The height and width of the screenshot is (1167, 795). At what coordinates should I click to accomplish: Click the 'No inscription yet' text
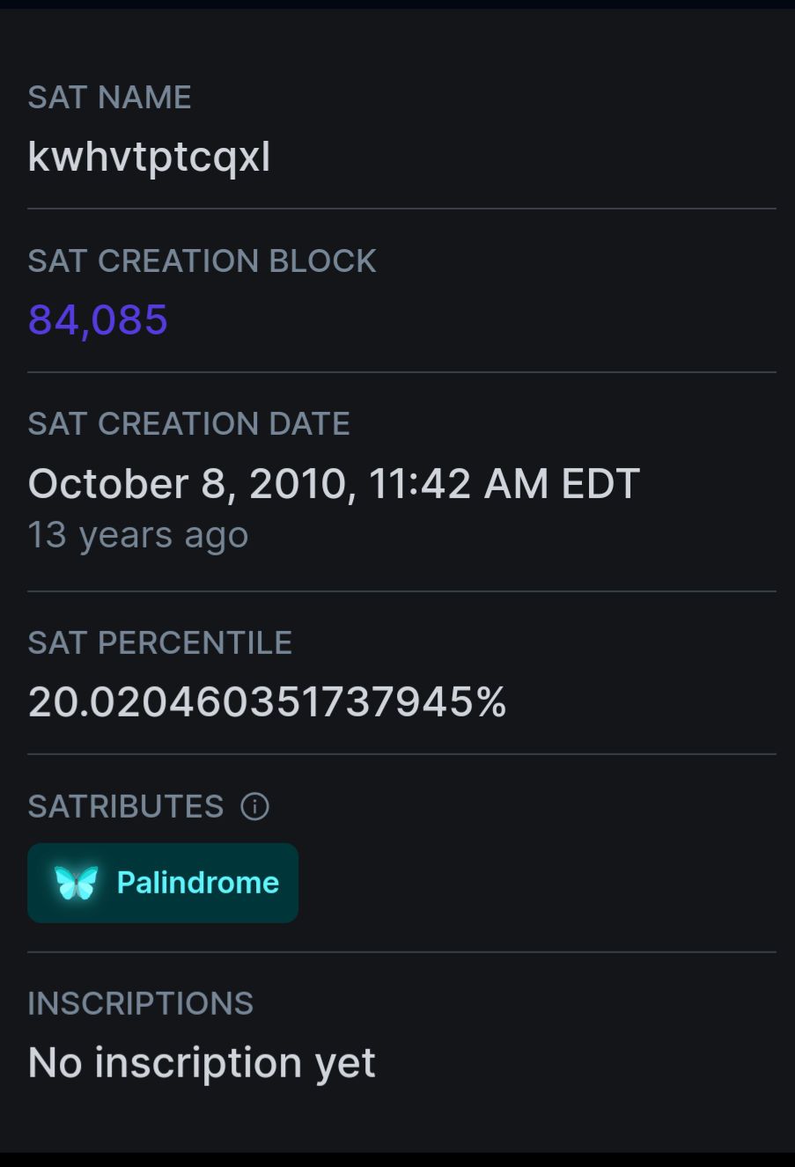[202, 1062]
